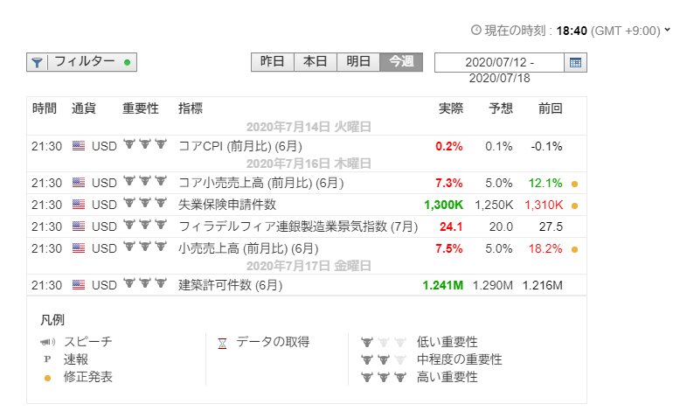680x411 pixels.
Task: Click the green filter active indicator dot
Action: tap(128, 62)
